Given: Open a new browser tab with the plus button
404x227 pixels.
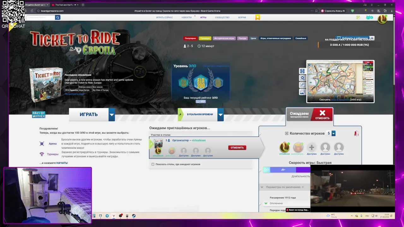Looking at the screenshot, I should pyautogui.click(x=83, y=5).
